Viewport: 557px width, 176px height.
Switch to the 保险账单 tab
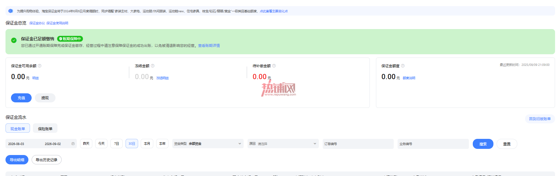coord(45,129)
